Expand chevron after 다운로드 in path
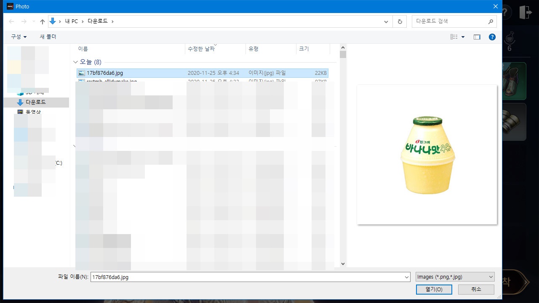 112,21
